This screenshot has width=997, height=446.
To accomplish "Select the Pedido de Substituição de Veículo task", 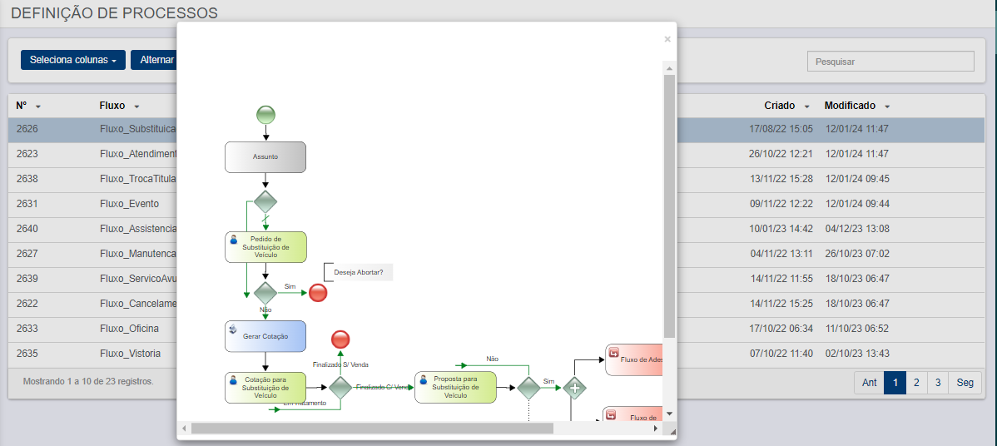I will [x=265, y=246].
